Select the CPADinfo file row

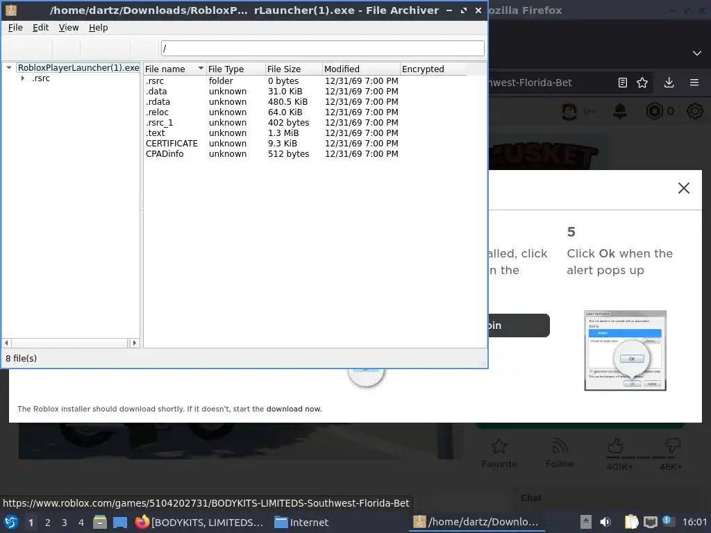(305, 153)
